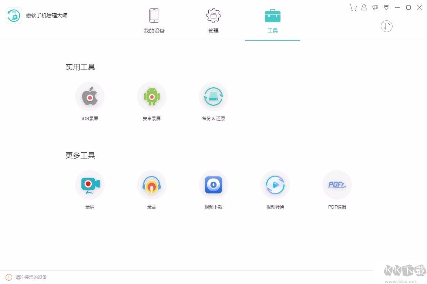
Task: Close the application window
Action: point(420,8)
